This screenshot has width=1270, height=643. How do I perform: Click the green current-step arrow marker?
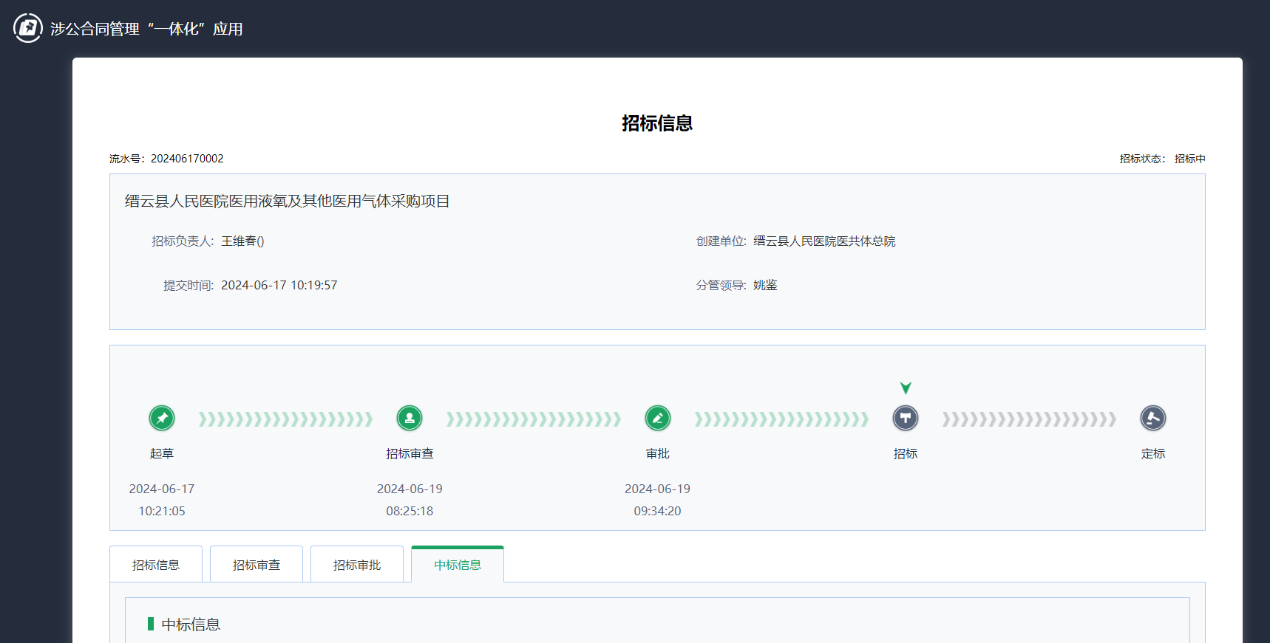coord(906,388)
